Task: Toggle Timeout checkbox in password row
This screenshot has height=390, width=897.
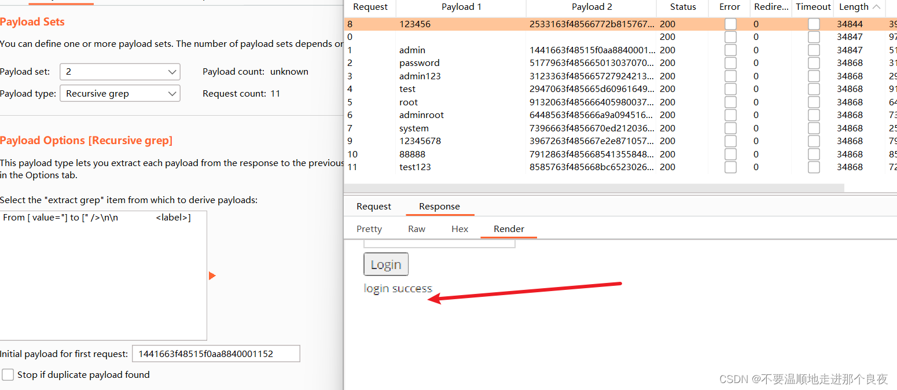Action: pos(814,63)
